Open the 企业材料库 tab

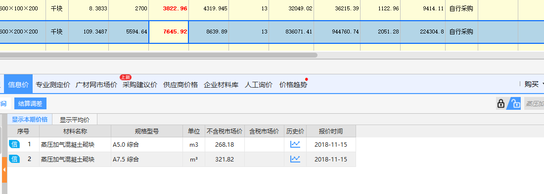221,85
